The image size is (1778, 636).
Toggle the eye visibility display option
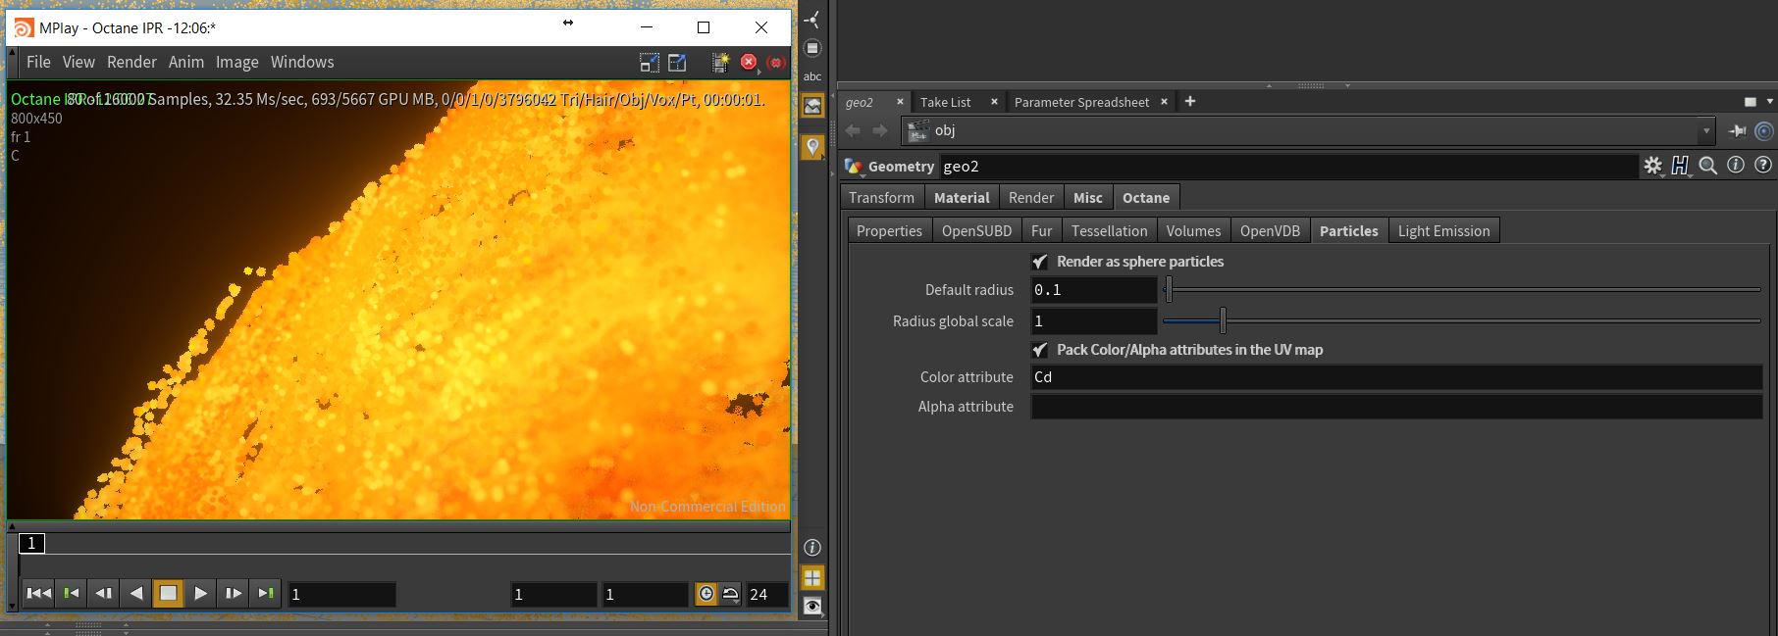click(812, 607)
